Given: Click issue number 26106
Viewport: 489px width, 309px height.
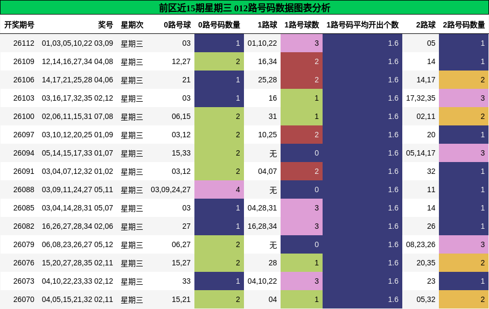Looking at the screenshot, I should tap(24, 80).
